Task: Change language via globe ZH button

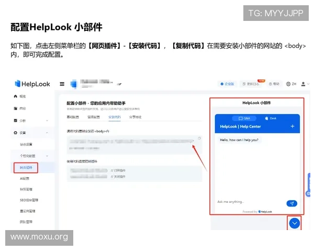Action: point(291,84)
